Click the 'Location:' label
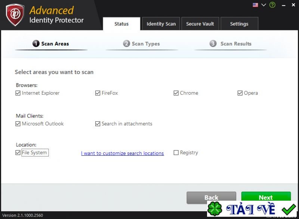299x219 pixels. 26,145
